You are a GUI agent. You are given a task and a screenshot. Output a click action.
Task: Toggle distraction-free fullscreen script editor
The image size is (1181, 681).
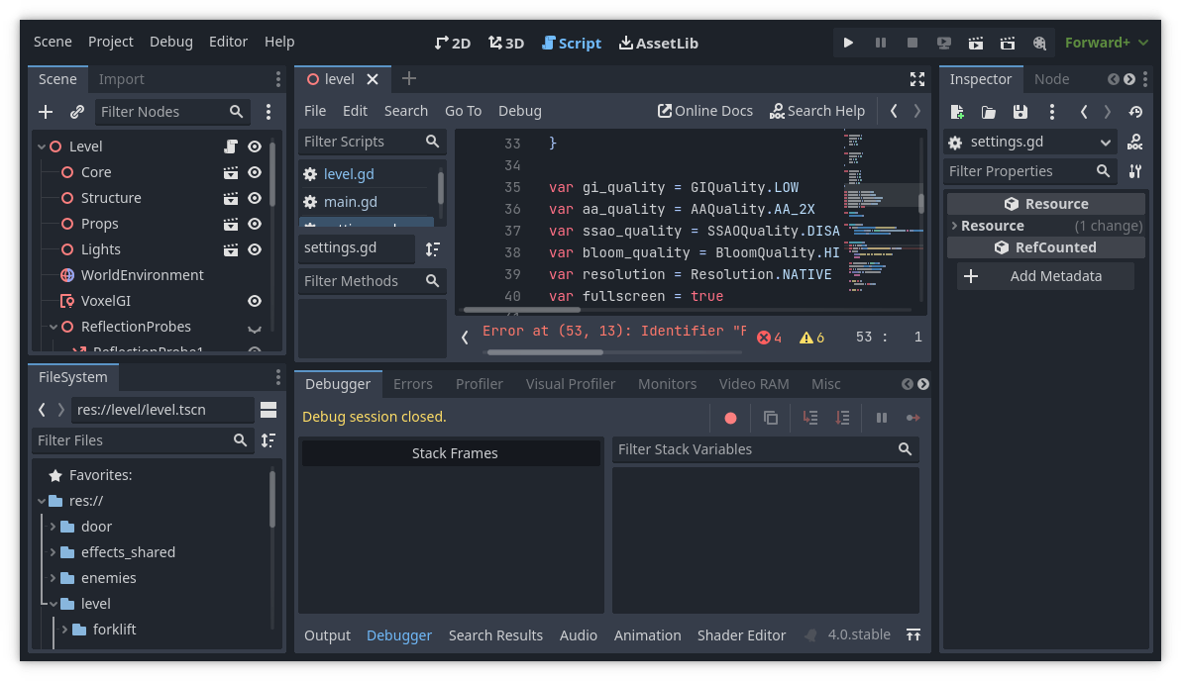917,79
